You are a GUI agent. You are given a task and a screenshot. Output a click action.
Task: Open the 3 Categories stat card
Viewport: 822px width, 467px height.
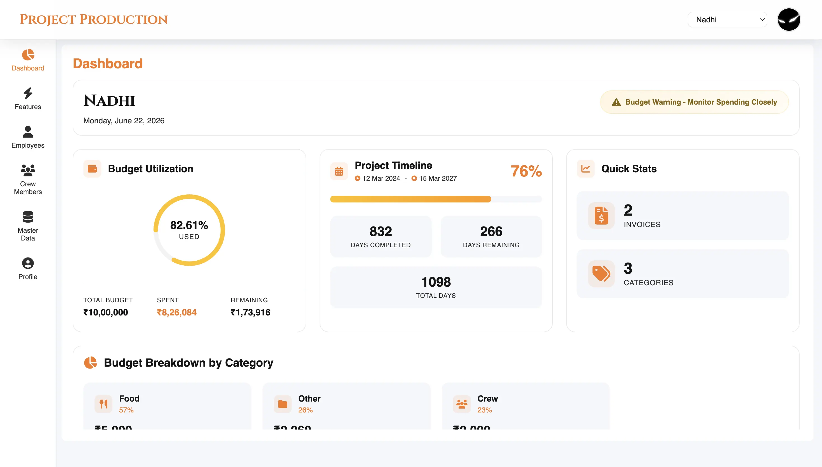coord(682,273)
